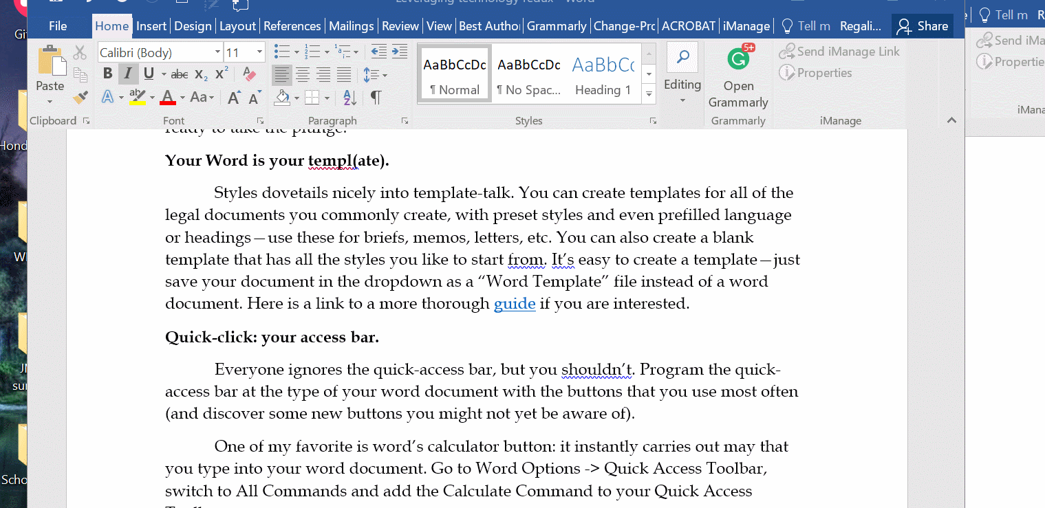This screenshot has height=508, width=1045.
Task: Toggle Italic formatting off
Action: pos(128,74)
